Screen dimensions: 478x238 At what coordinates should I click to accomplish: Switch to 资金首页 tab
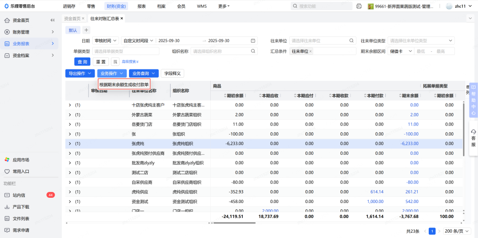click(x=72, y=18)
